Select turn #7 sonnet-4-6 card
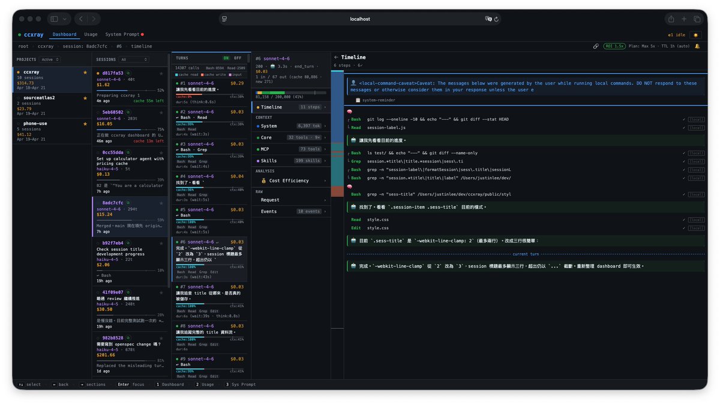 point(209,302)
